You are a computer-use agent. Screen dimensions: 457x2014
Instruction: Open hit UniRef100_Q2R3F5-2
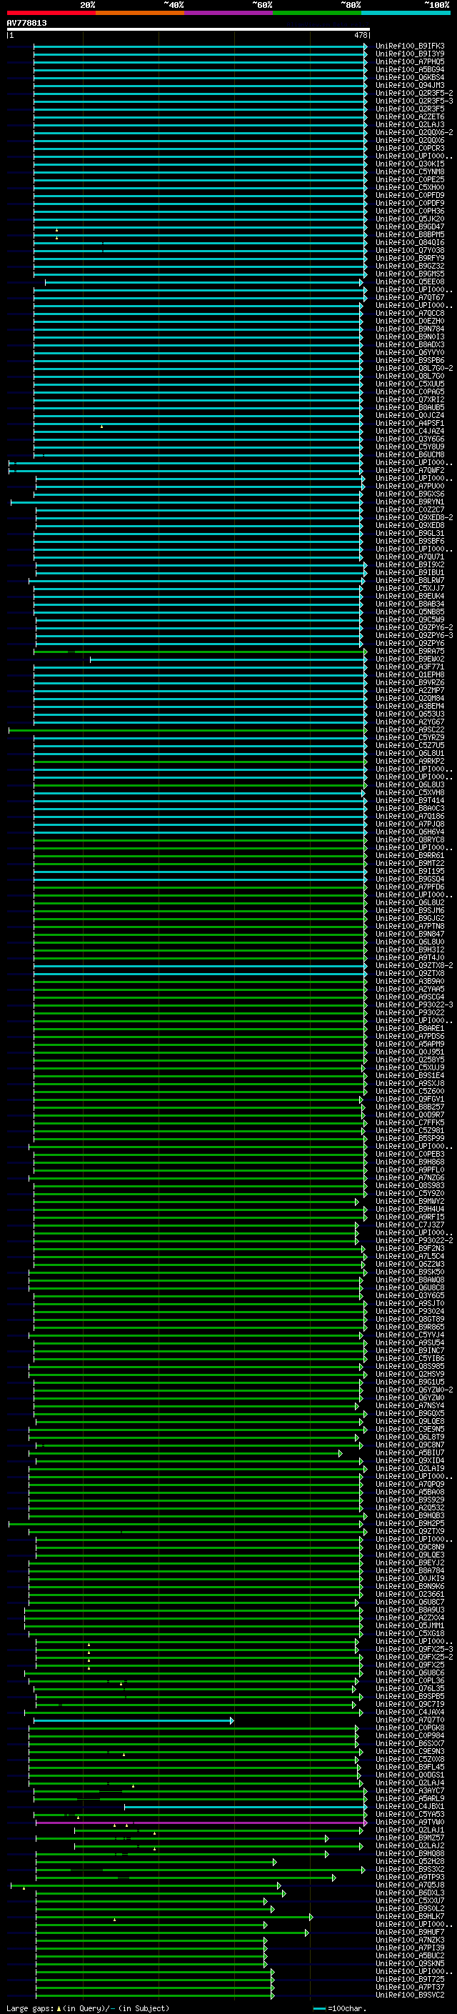click(414, 93)
